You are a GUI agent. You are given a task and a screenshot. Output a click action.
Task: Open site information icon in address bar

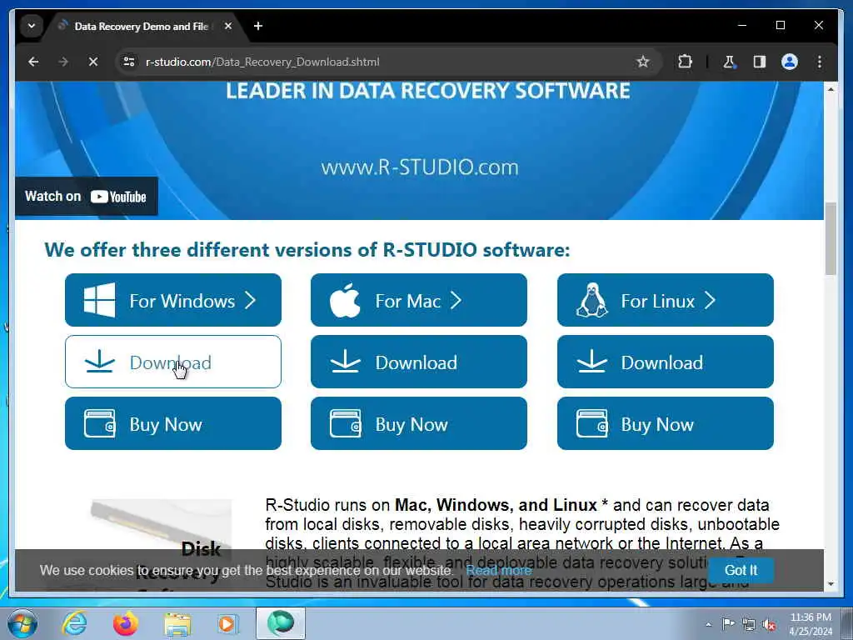tap(129, 62)
